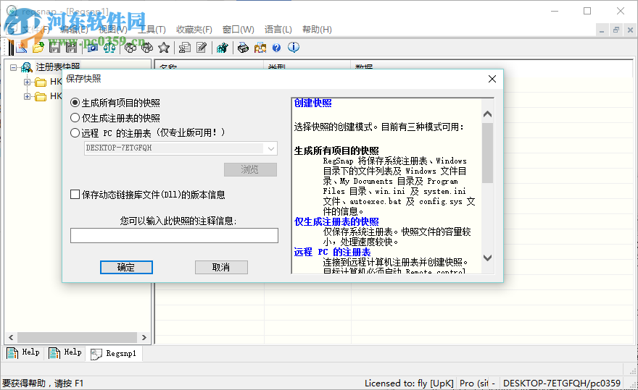Open a snapshot file with folder icon
Image resolution: width=638 pixels, height=390 pixels.
click(38, 48)
